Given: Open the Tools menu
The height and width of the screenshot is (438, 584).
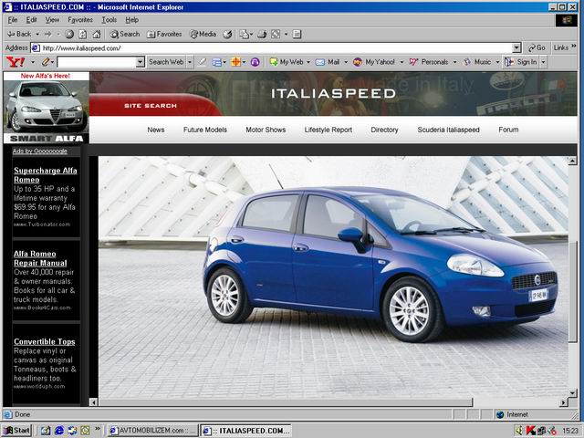Looking at the screenshot, I should [109, 20].
